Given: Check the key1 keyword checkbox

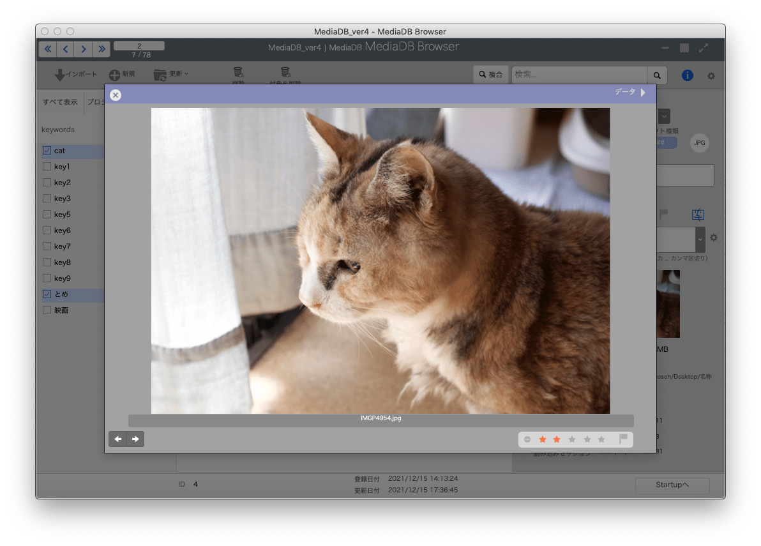Looking at the screenshot, I should click(x=47, y=167).
